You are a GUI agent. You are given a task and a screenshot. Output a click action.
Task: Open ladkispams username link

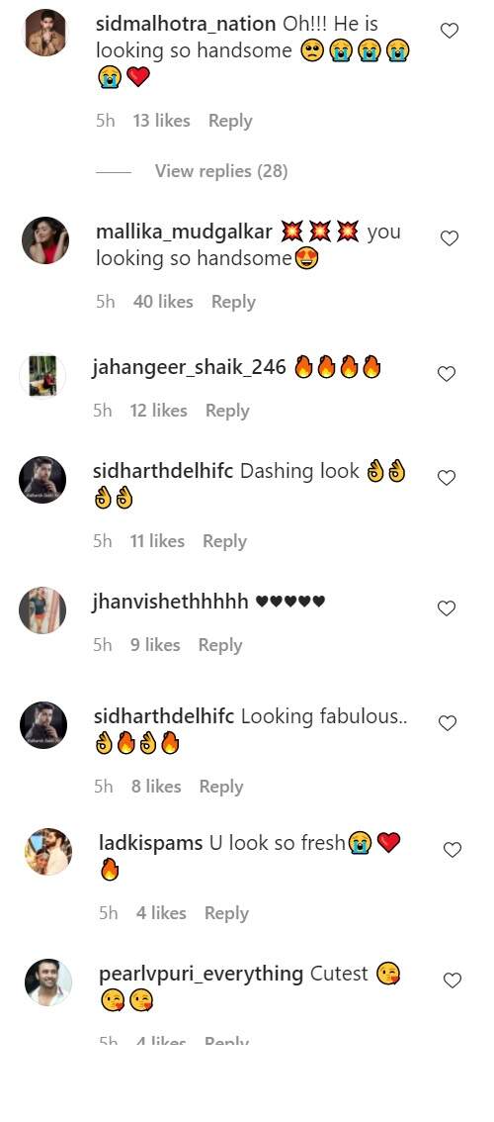tap(151, 843)
